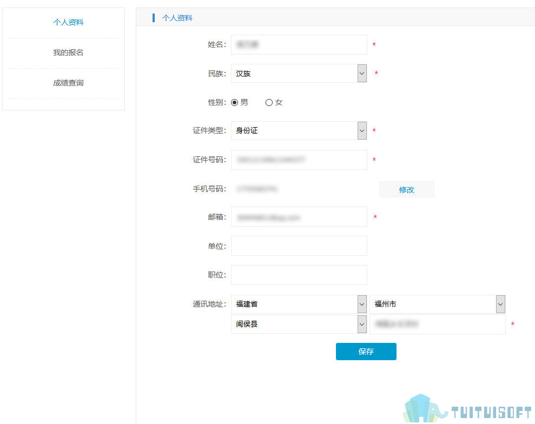
Task: Click the detailed address input field
Action: (438, 324)
